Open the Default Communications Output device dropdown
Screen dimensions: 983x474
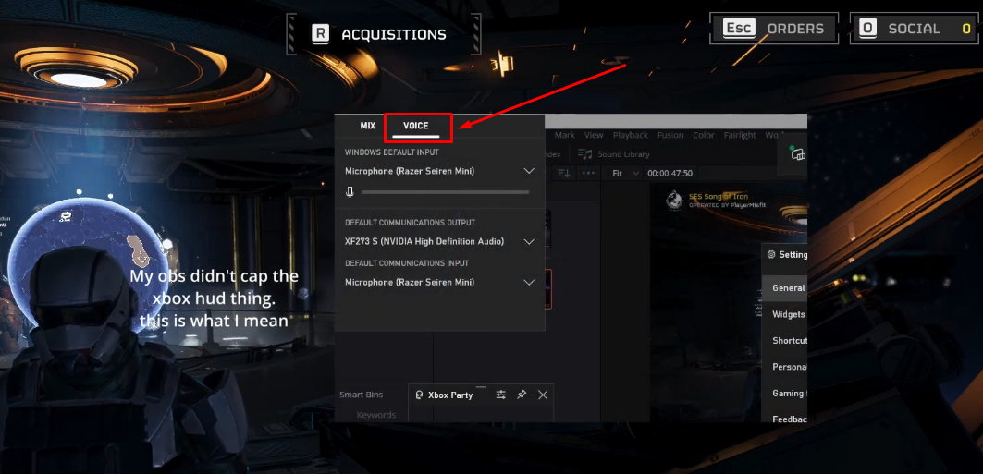tap(440, 241)
